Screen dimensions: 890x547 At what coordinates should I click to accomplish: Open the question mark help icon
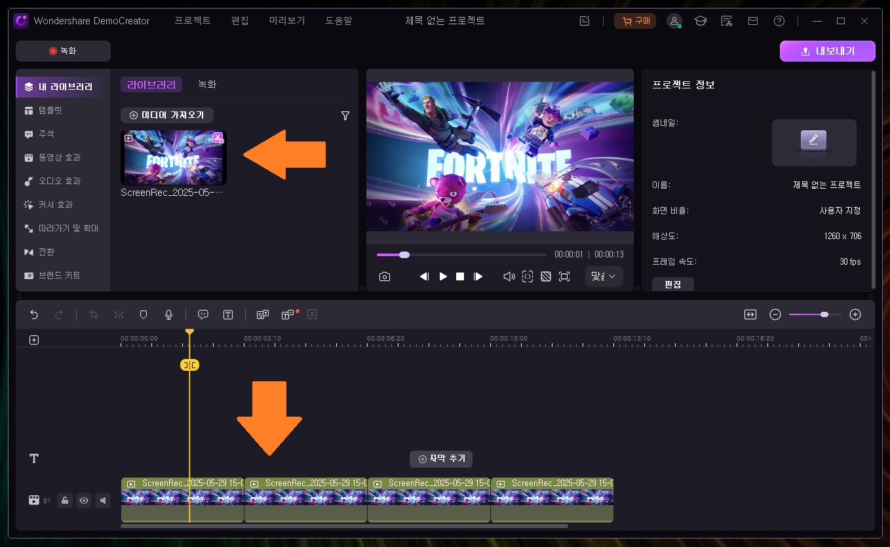point(779,21)
